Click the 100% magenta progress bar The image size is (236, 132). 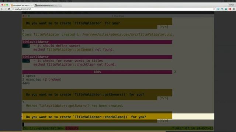coord(97,72)
